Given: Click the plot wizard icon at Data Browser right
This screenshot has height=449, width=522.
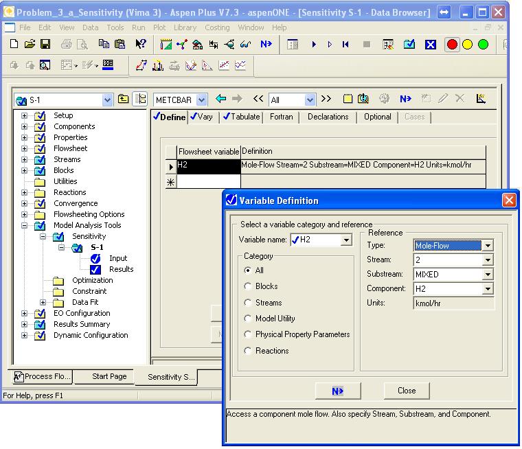Looking at the screenshot, I should [481, 99].
